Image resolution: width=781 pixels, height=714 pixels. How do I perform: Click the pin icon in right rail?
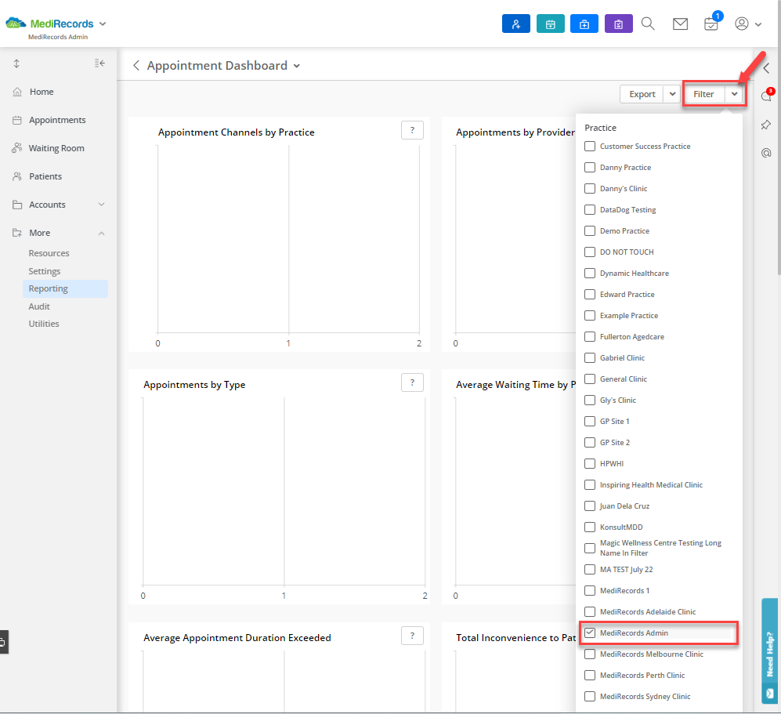click(x=766, y=125)
